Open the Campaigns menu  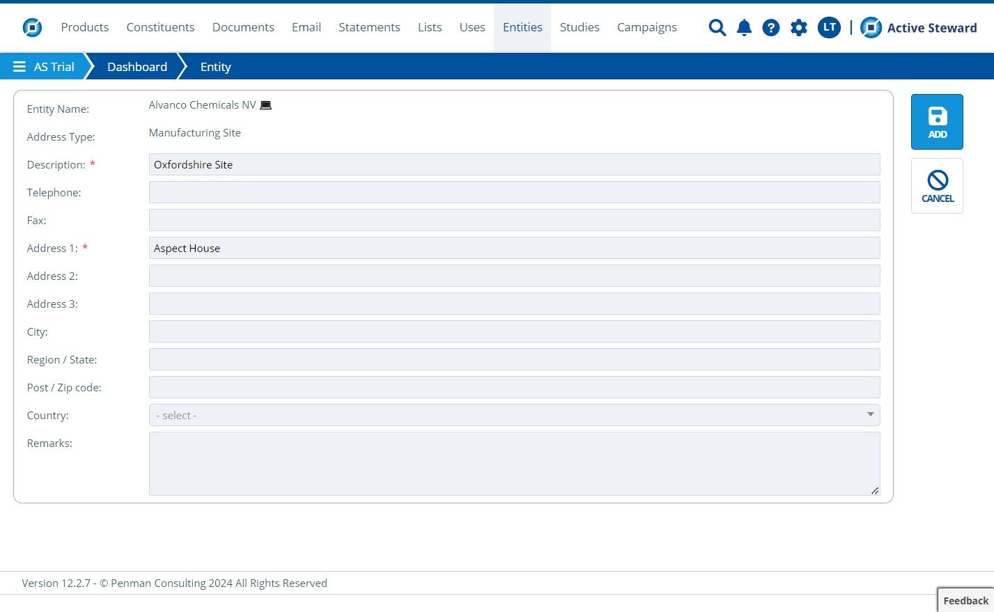tap(647, 27)
